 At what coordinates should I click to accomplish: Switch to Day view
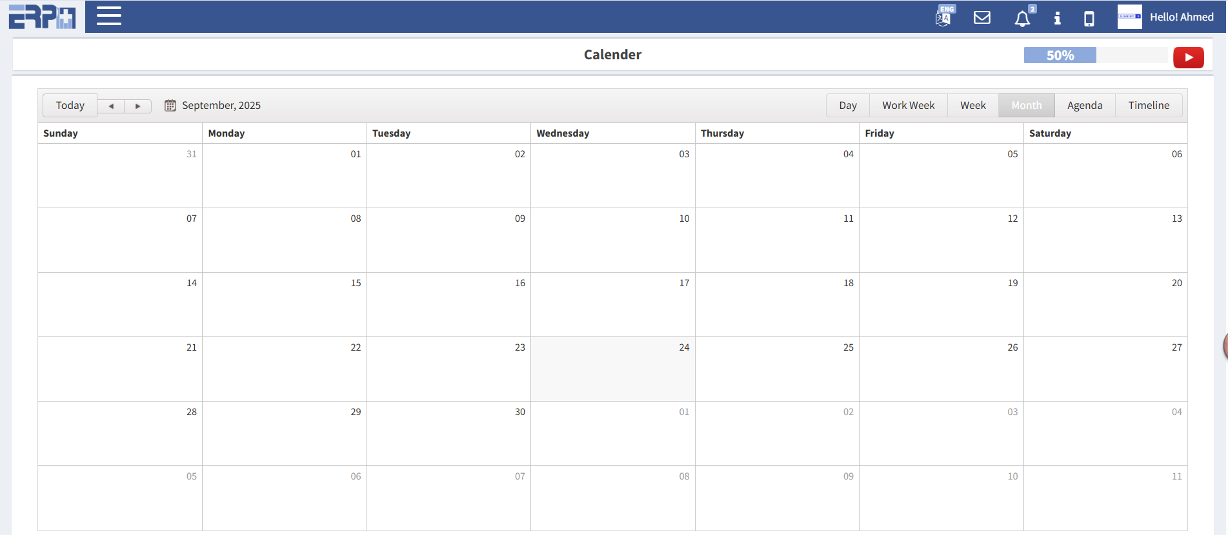[x=847, y=106]
